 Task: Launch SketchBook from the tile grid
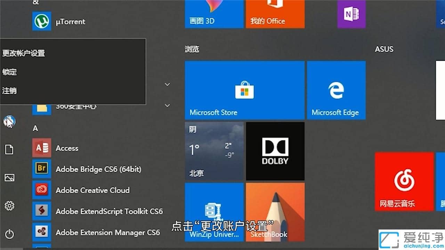click(275, 211)
